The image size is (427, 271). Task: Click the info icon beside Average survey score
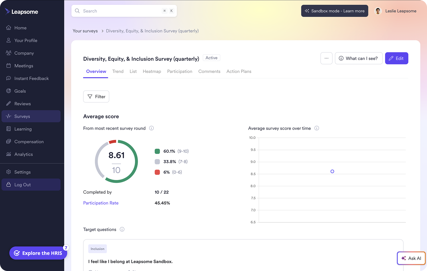click(x=317, y=128)
